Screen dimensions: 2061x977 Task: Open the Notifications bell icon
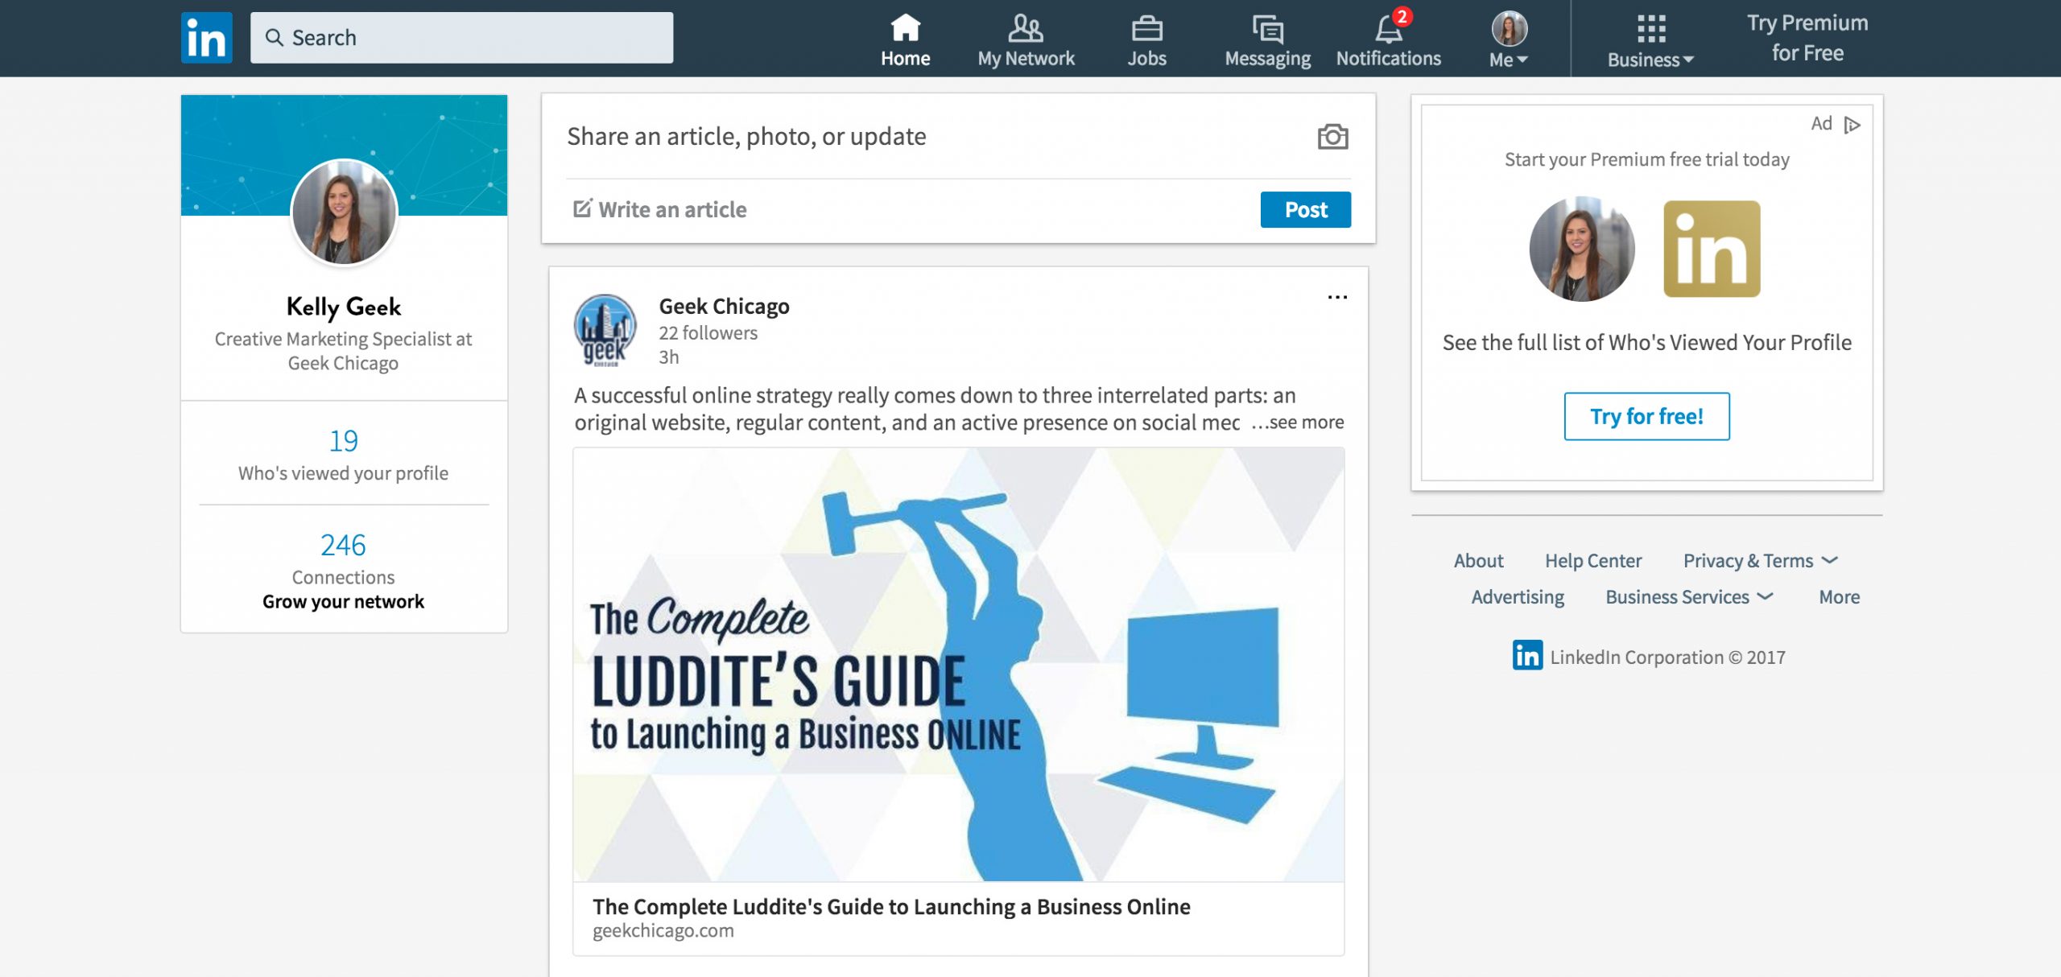[x=1388, y=30]
